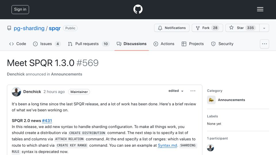Open the post options ellipsis menu
Screen dimensions: 276x155
193,91
